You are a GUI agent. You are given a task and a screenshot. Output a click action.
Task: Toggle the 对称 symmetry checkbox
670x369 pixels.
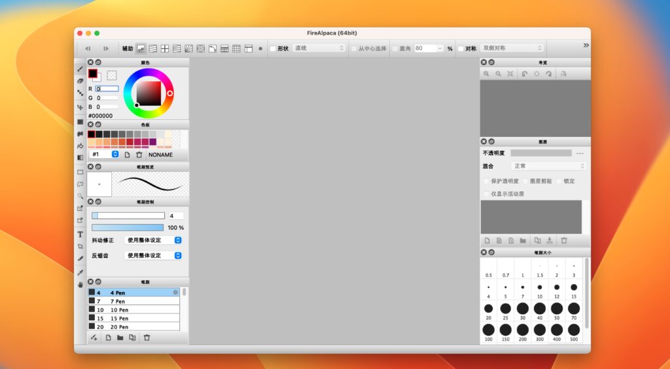click(461, 48)
